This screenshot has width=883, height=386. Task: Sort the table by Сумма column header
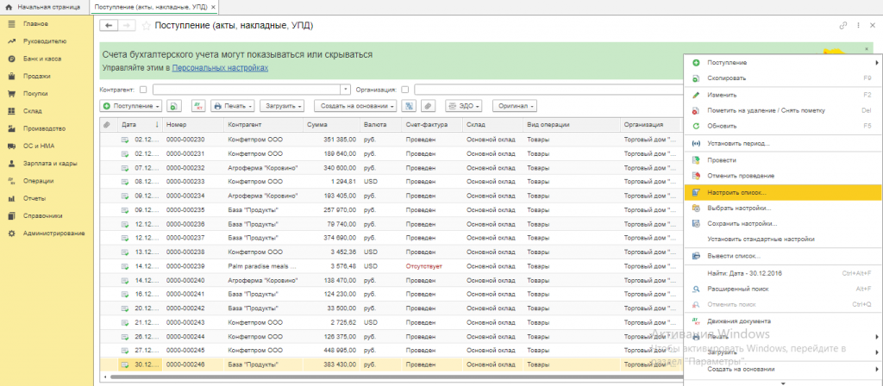pyautogui.click(x=315, y=125)
